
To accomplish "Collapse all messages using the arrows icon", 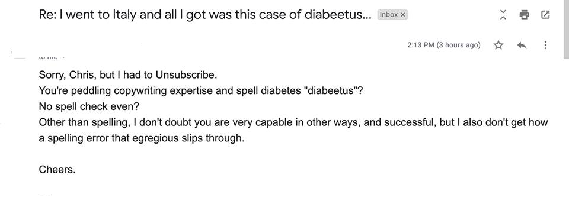I will [x=503, y=15].
